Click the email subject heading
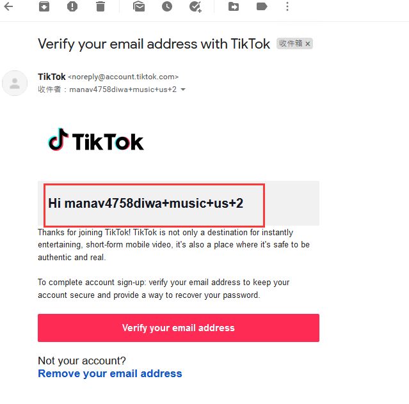This screenshot has height=404, width=409. coord(154,44)
